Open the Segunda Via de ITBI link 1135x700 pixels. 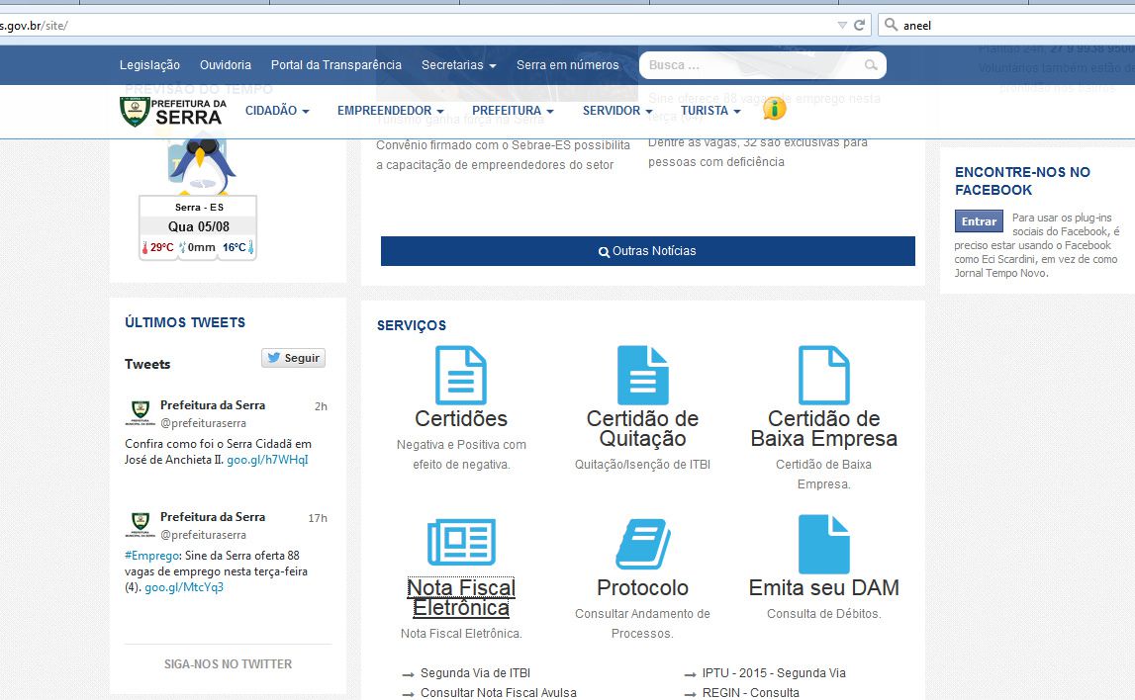coord(475,673)
